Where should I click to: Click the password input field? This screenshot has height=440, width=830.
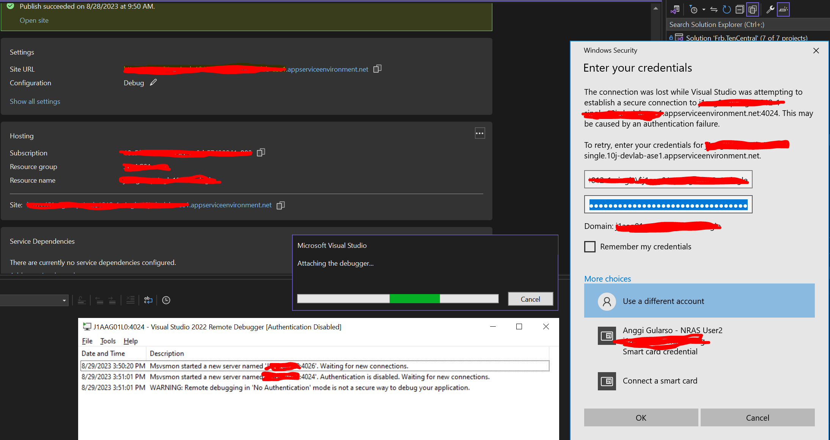pyautogui.click(x=668, y=205)
